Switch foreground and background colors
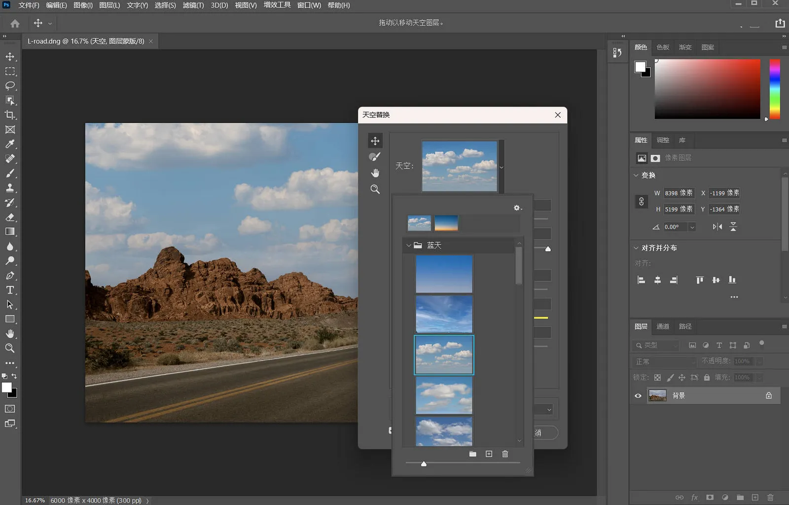Screen dimensions: 789x505 (14, 376)
